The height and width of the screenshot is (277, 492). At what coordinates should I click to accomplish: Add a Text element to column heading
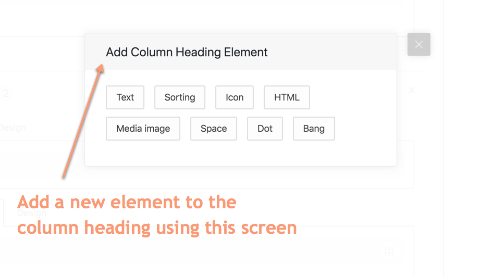coord(125,97)
